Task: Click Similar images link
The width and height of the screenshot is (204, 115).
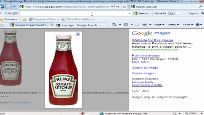Action: pos(143,73)
